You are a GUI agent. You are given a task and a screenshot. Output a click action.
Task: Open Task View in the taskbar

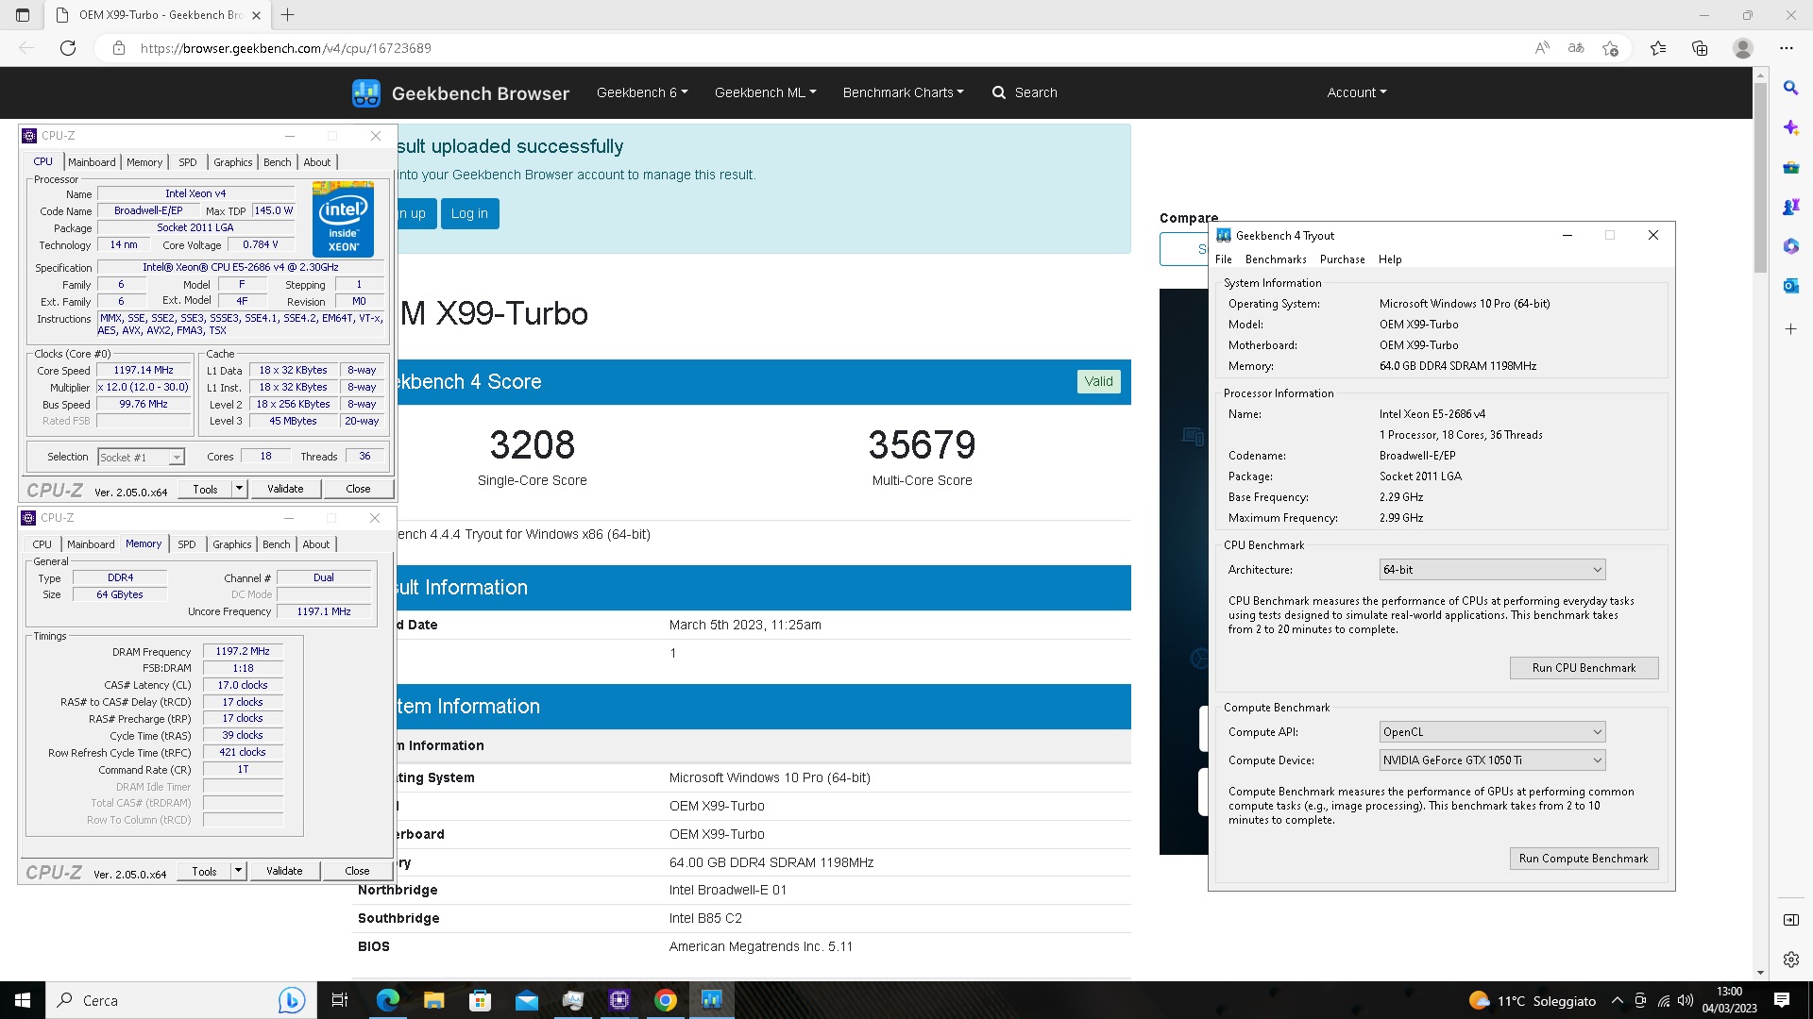point(340,1000)
